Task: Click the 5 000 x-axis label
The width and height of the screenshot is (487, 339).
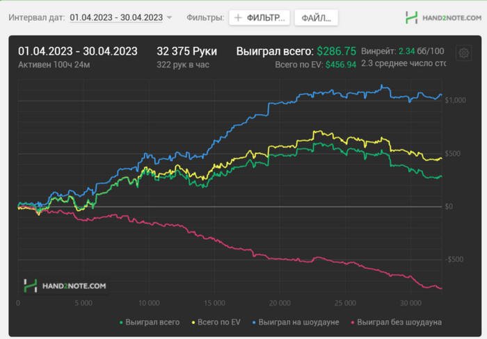Action: tap(83, 303)
